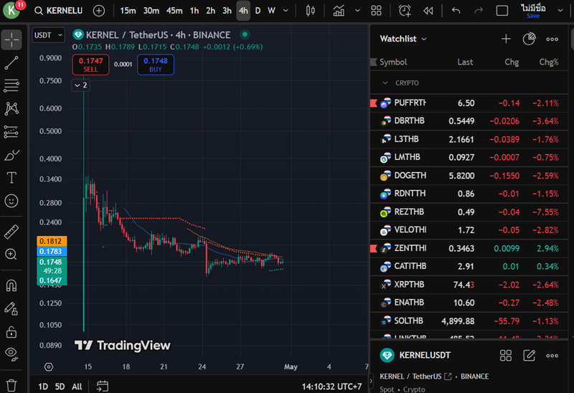
Task: Select the Text annotation tool
Action: [11, 178]
